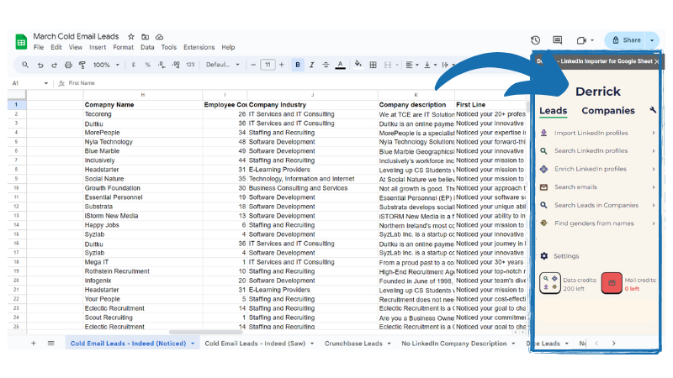Open the Format menu

[x=123, y=48]
